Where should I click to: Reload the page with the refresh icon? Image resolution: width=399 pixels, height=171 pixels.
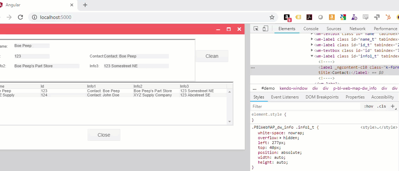[20, 17]
